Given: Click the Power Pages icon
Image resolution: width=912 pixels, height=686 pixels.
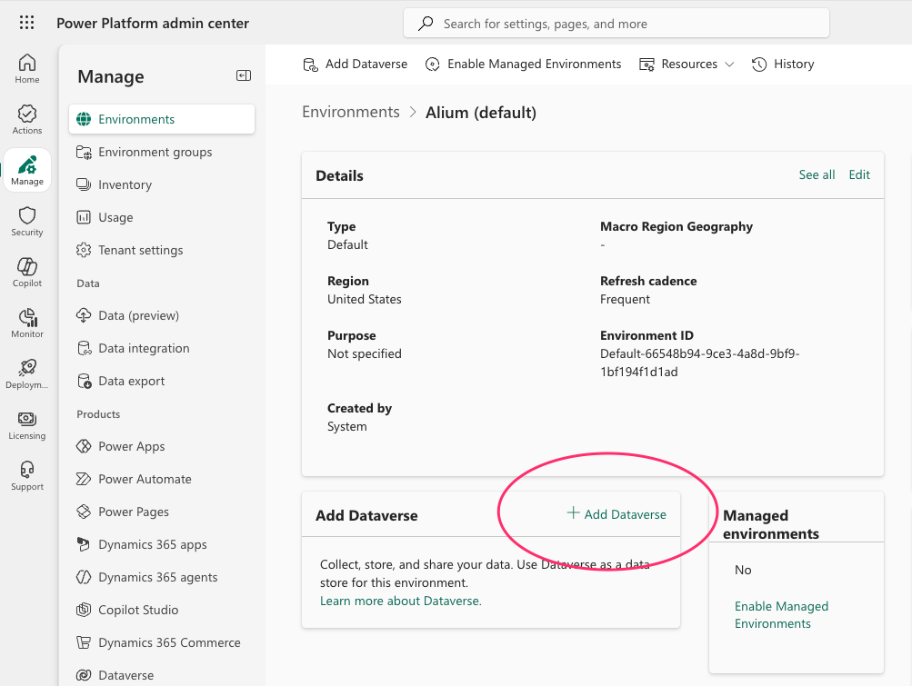Looking at the screenshot, I should click(84, 512).
